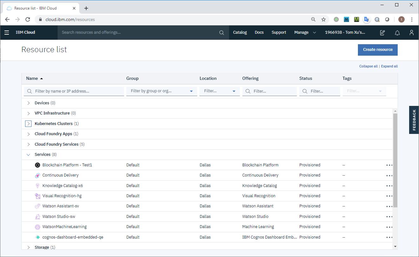The height and width of the screenshot is (257, 419).
Task: Open the Location filter dropdown
Action: point(220,91)
